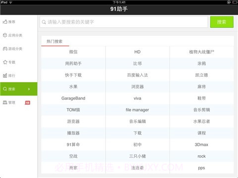This screenshot has width=238, height=178.
Task: Tap the rotation lock status icon
Action: (x=229, y=2)
